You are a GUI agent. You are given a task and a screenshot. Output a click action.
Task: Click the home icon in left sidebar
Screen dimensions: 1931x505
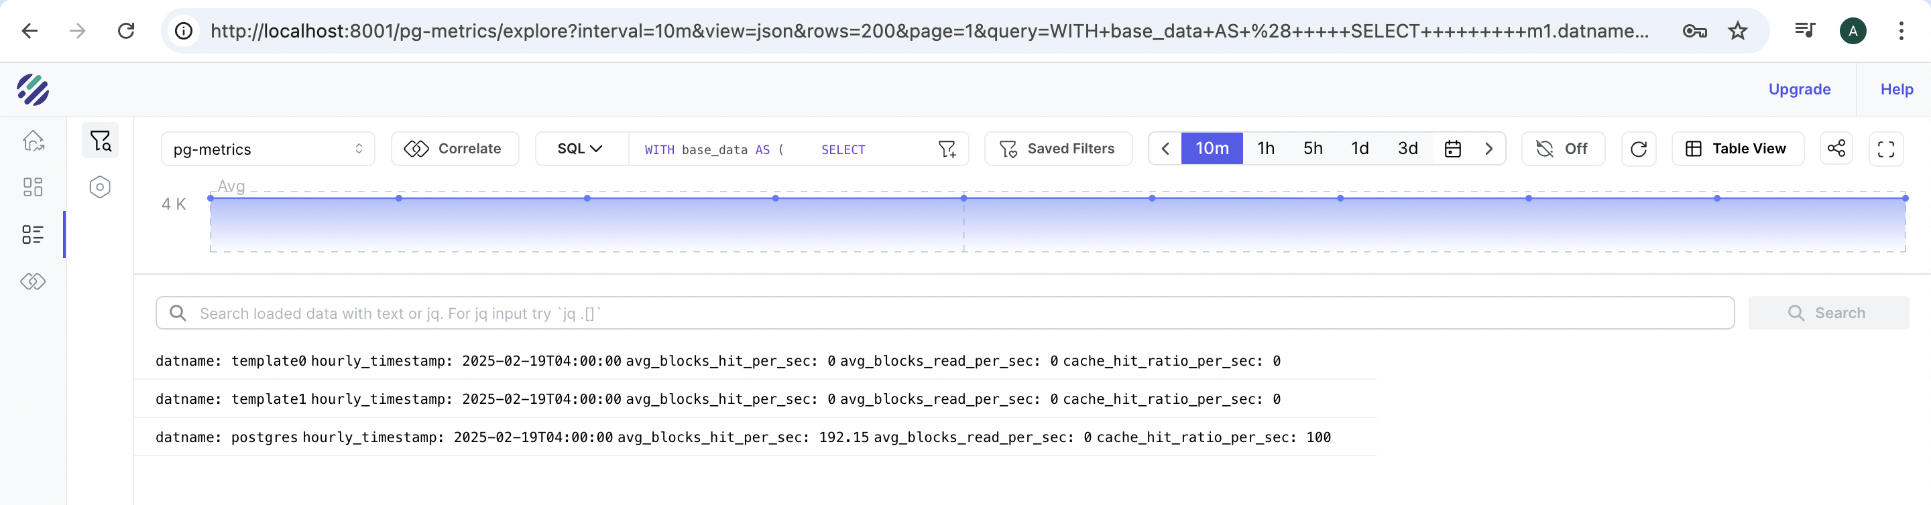[33, 141]
